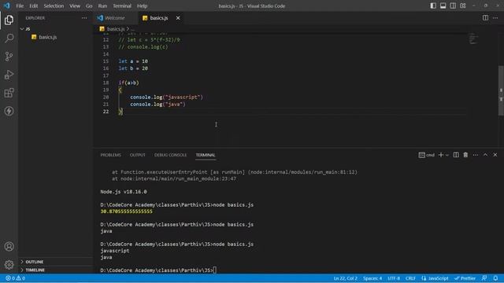This screenshot has width=504, height=283.
Task: Open the Customize Layout button
Action: [463, 6]
